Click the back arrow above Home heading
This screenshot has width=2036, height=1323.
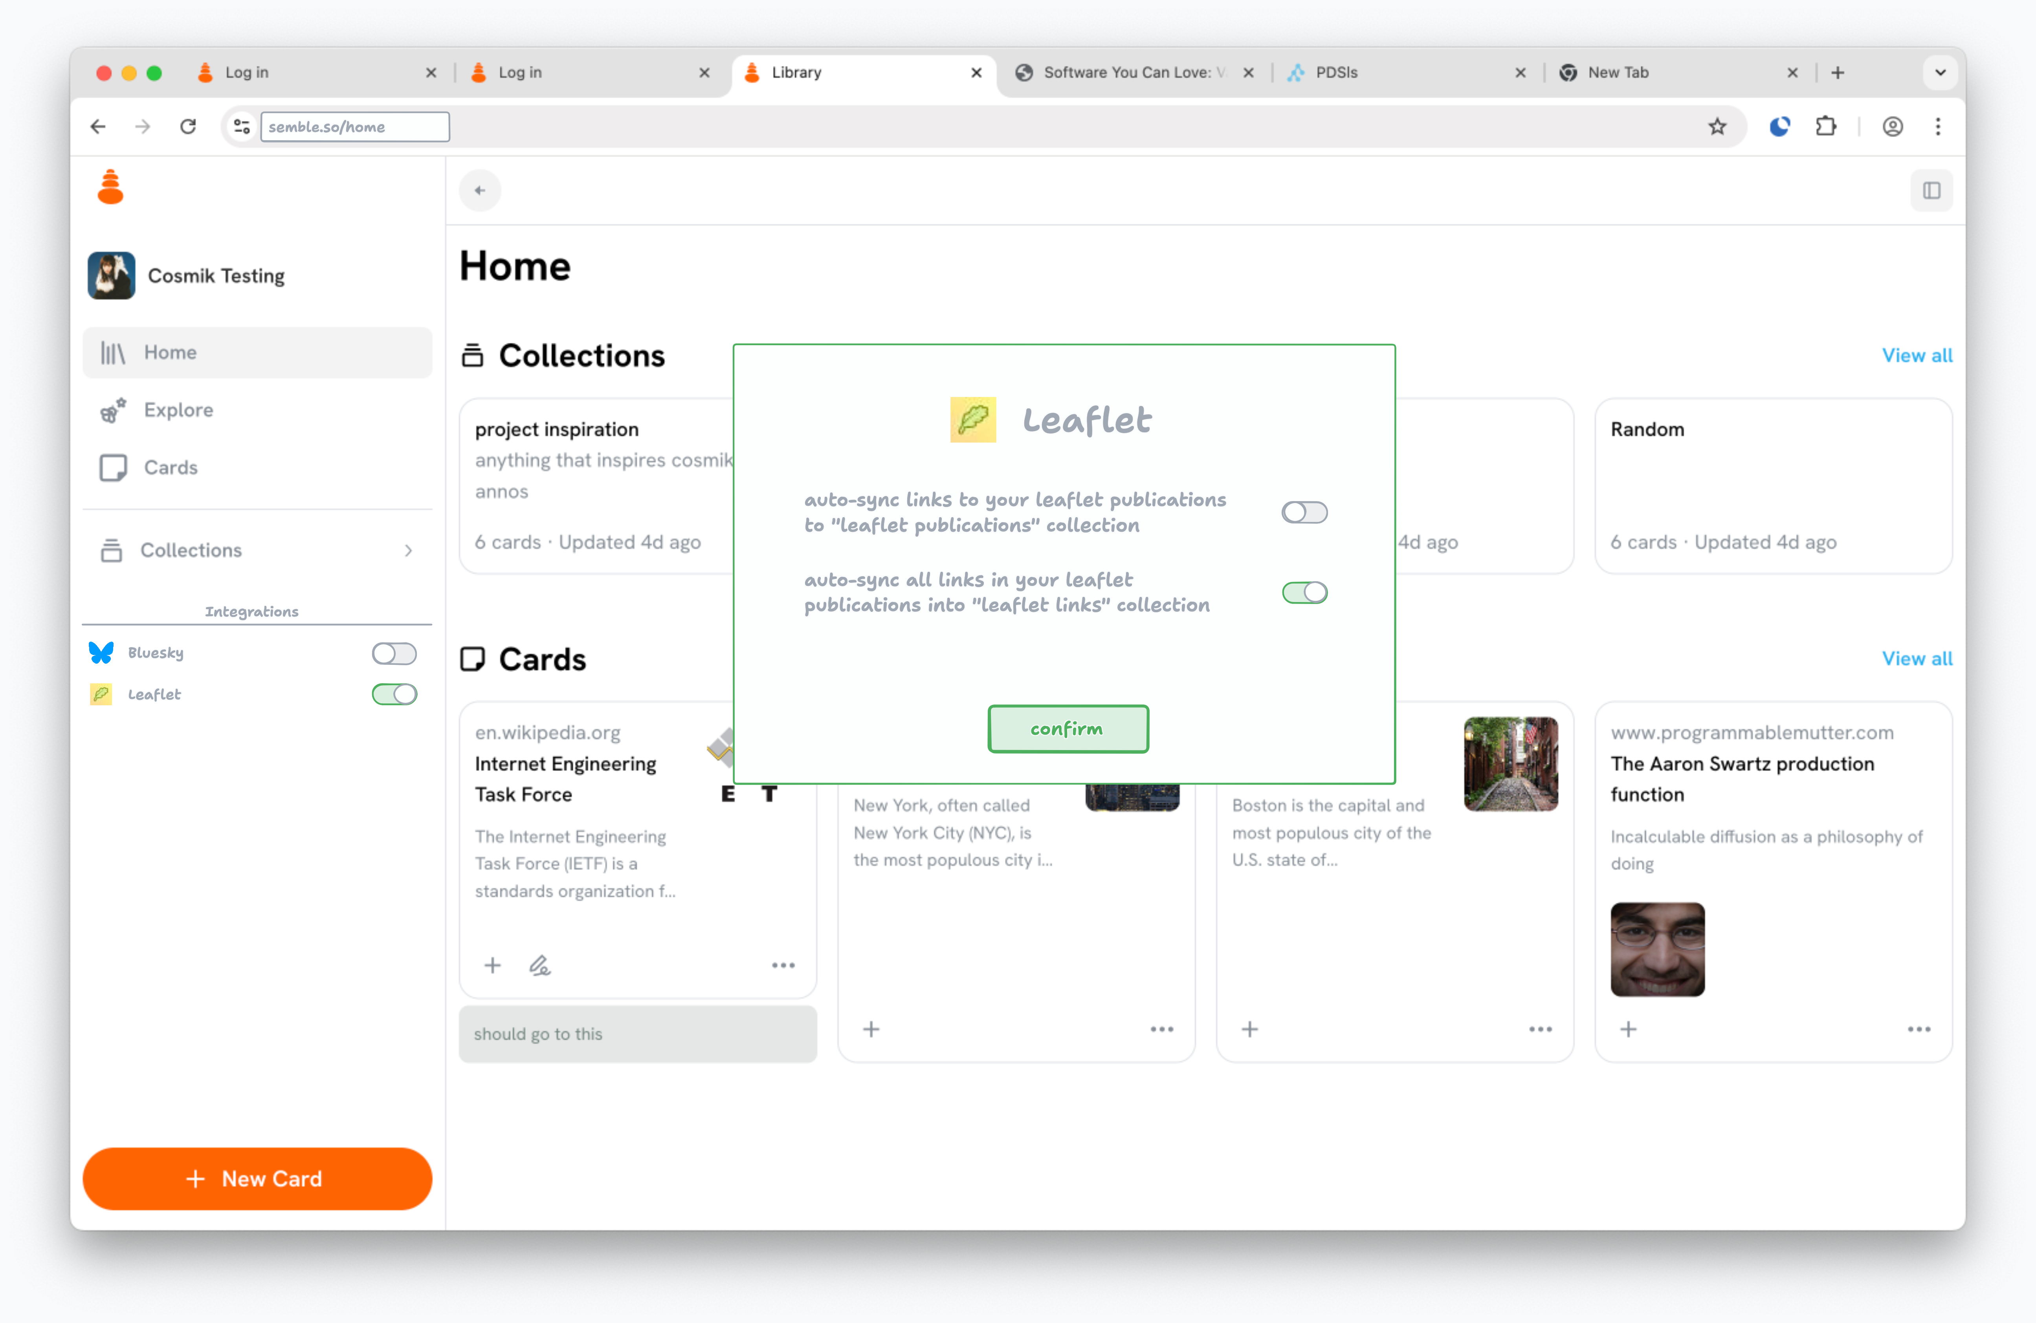click(x=479, y=190)
